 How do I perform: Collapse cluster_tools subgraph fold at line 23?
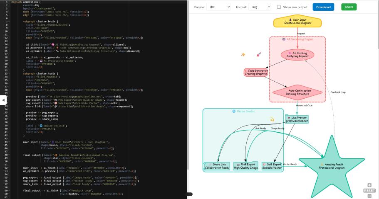pyautogui.click(x=9, y=73)
